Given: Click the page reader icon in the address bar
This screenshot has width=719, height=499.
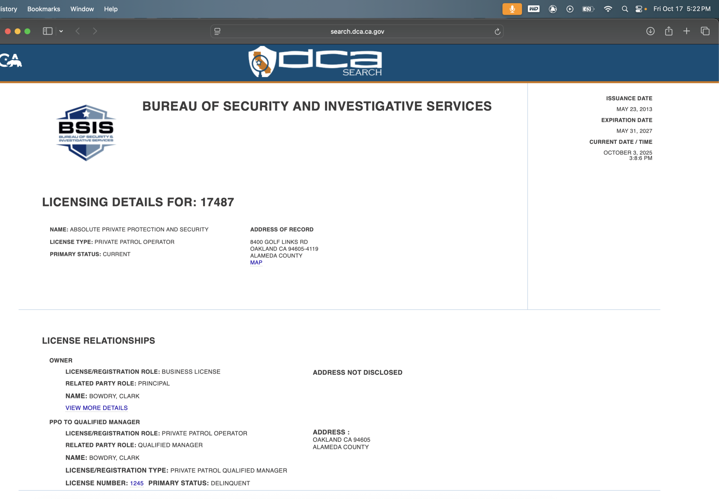Looking at the screenshot, I should pos(217,31).
